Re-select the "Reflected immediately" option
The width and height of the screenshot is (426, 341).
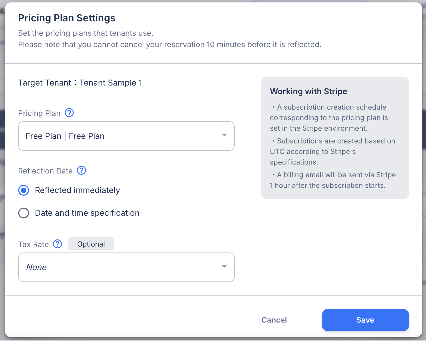24,190
